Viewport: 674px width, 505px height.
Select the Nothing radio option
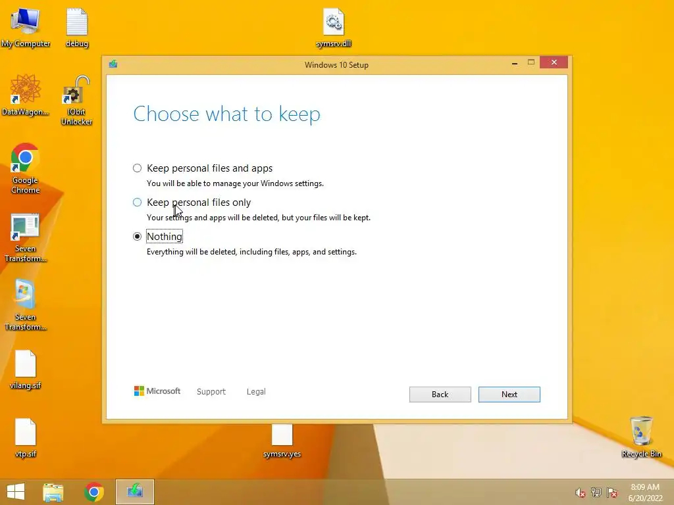(x=137, y=237)
